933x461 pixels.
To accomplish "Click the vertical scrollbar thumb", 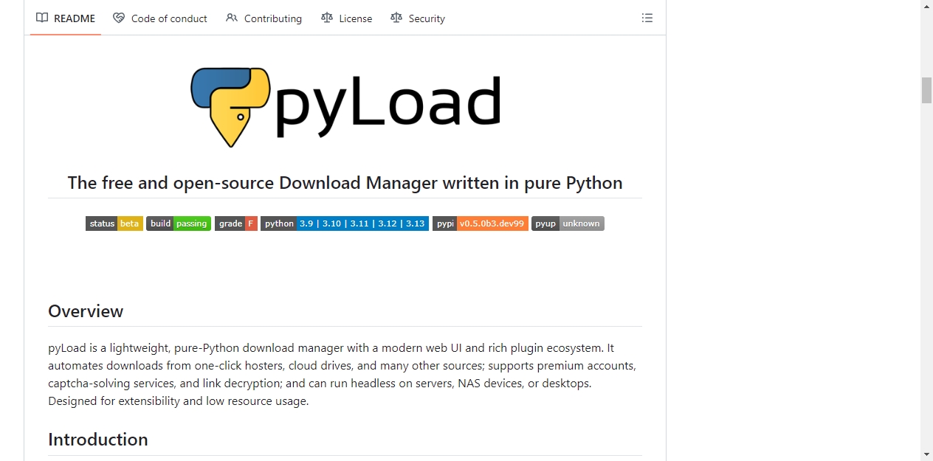I will tap(926, 90).
